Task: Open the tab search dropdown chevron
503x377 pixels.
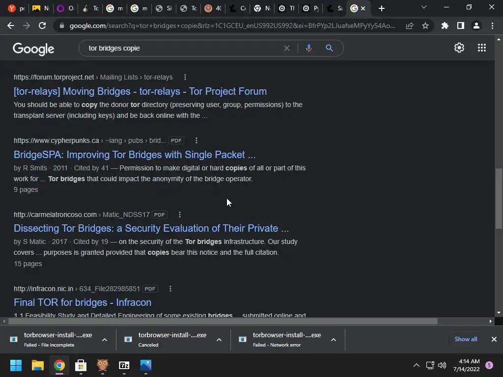Action: point(424,7)
